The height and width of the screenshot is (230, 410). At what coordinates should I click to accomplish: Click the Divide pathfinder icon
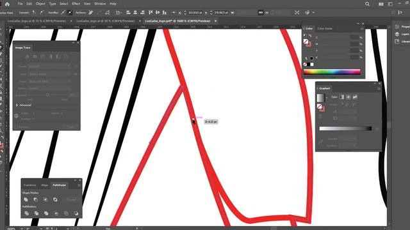click(x=26, y=213)
